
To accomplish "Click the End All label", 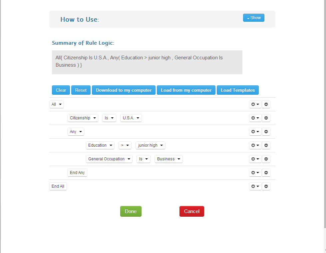I will tap(58, 186).
